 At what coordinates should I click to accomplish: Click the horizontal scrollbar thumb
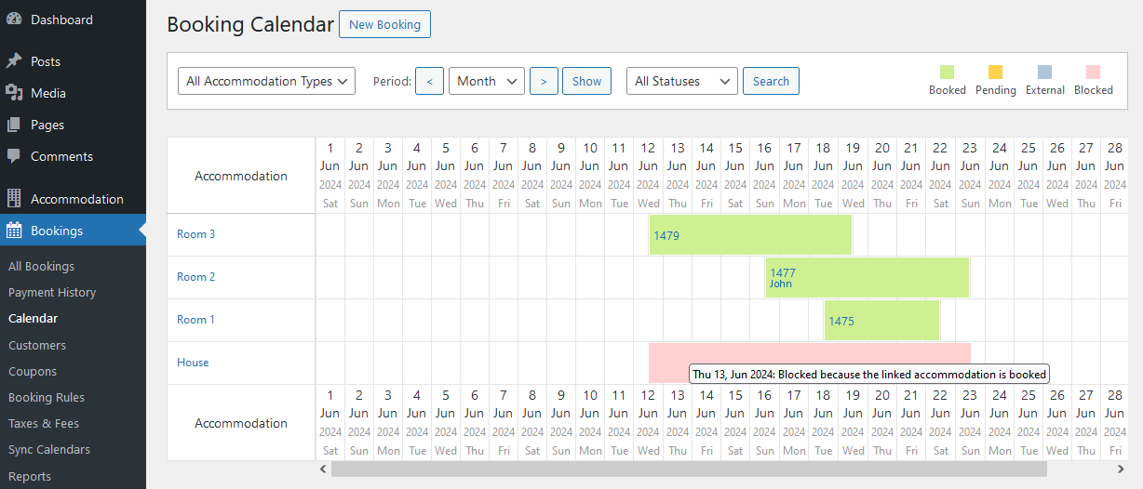coord(689,469)
